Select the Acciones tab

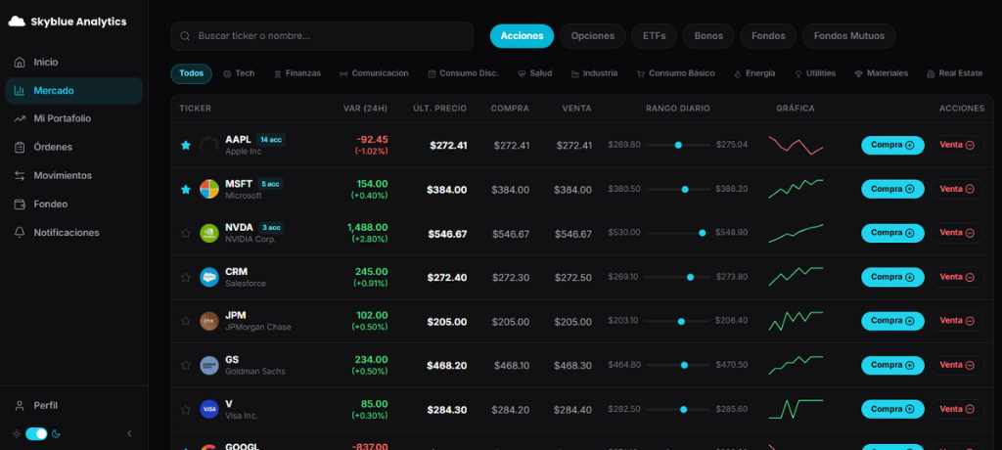pos(522,36)
